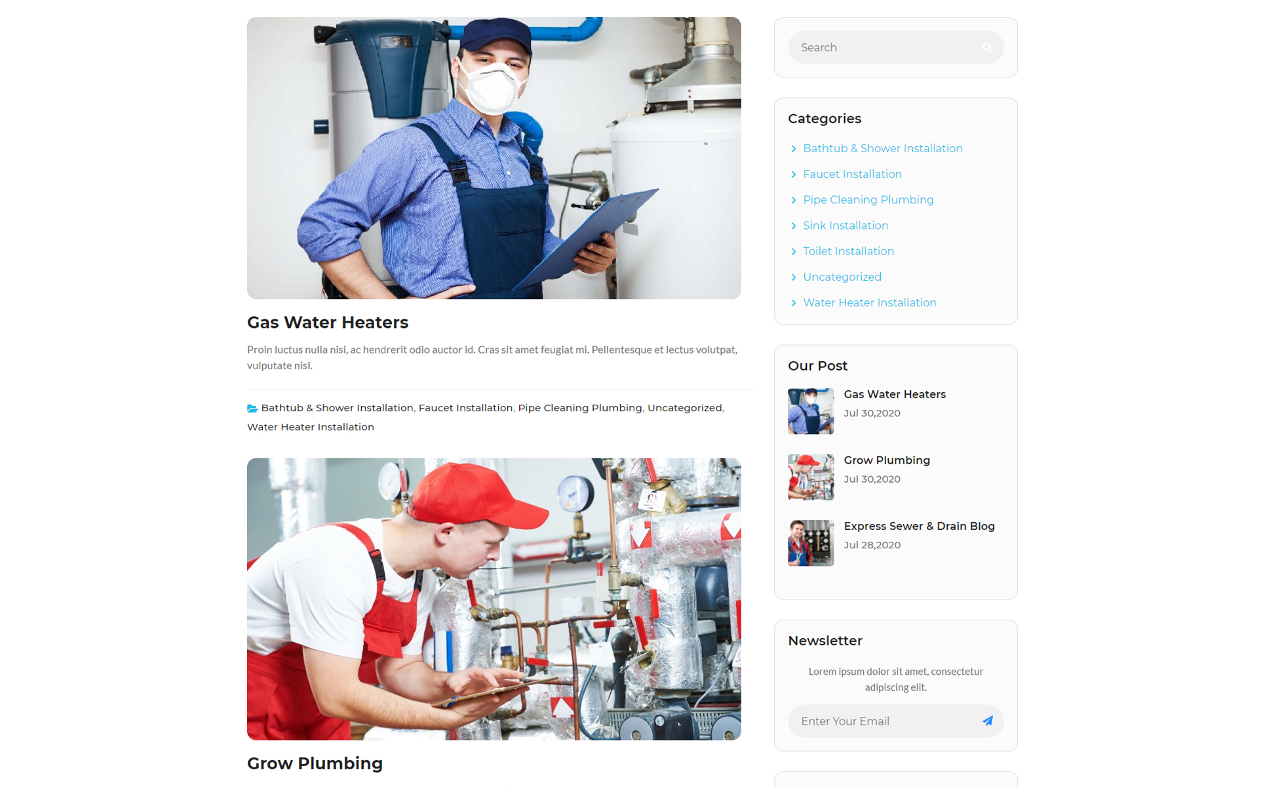This screenshot has width=1265, height=787.
Task: Click chevron beside Water Heater Installation
Action: tap(793, 303)
